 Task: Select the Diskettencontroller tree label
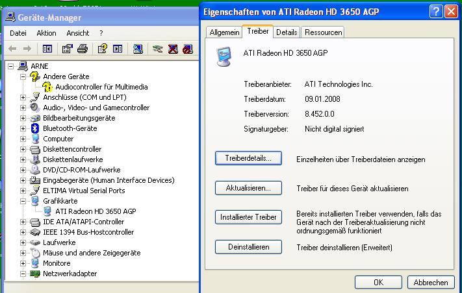click(72, 149)
